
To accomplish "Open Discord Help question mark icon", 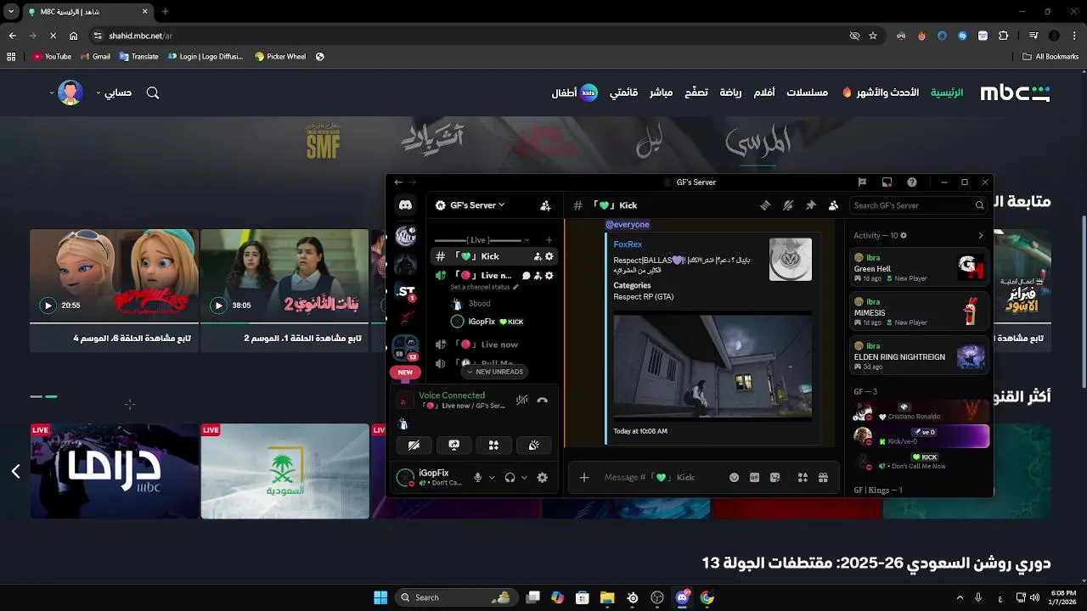I will coord(911,182).
